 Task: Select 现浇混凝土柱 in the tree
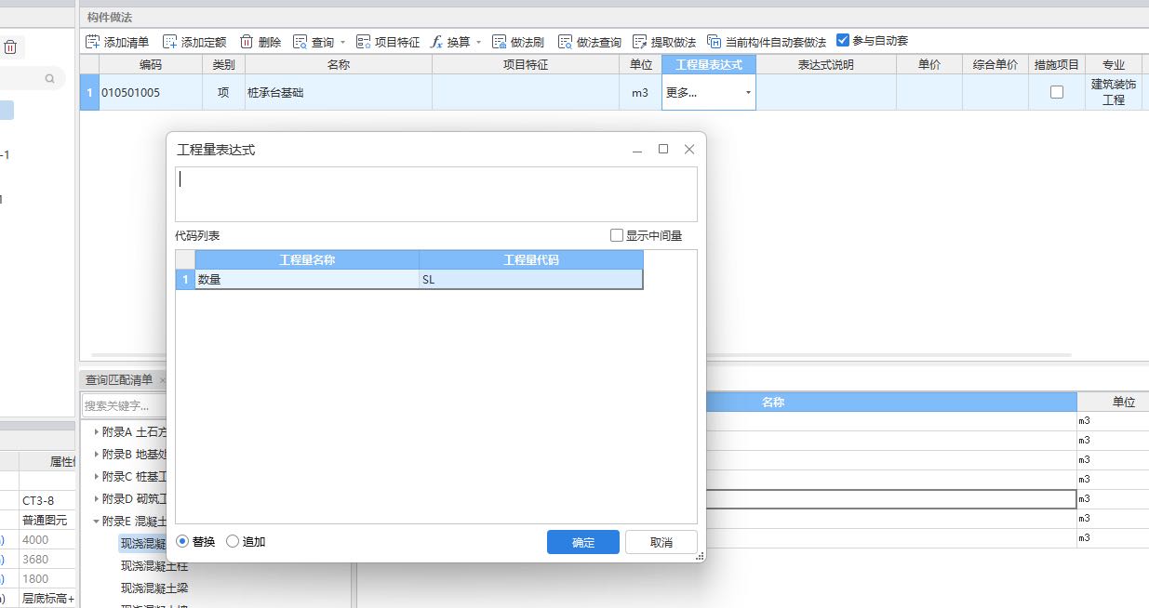(154, 565)
